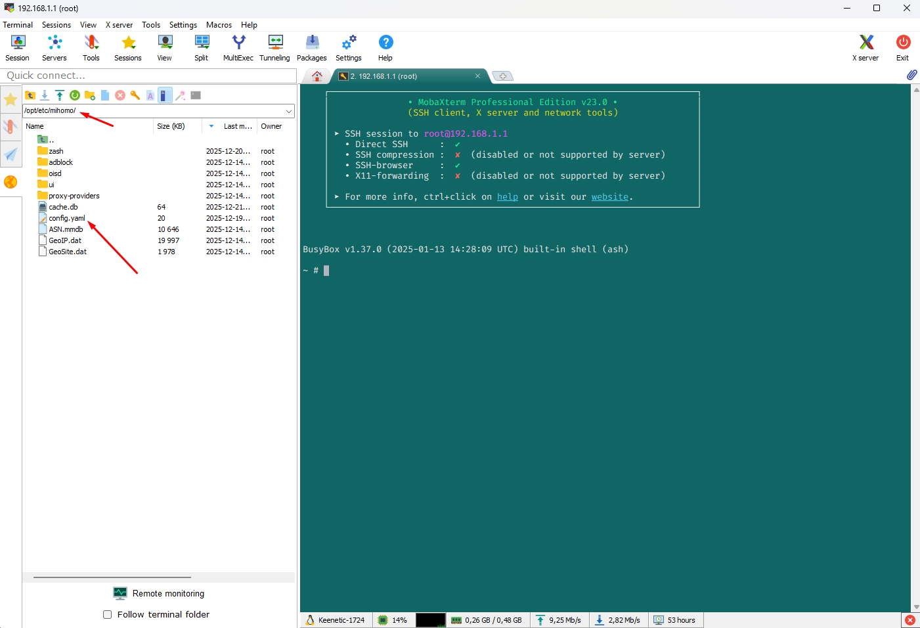
Task: Visit the MobaXterm website link in terminal
Action: 609,196
